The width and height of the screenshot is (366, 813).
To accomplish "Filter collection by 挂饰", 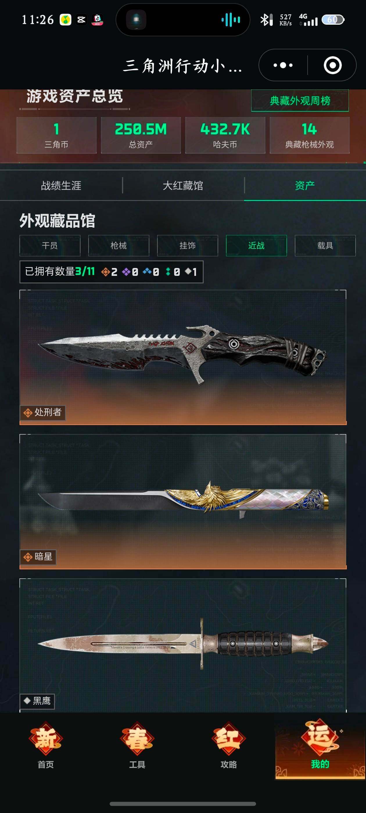I will pos(188,246).
